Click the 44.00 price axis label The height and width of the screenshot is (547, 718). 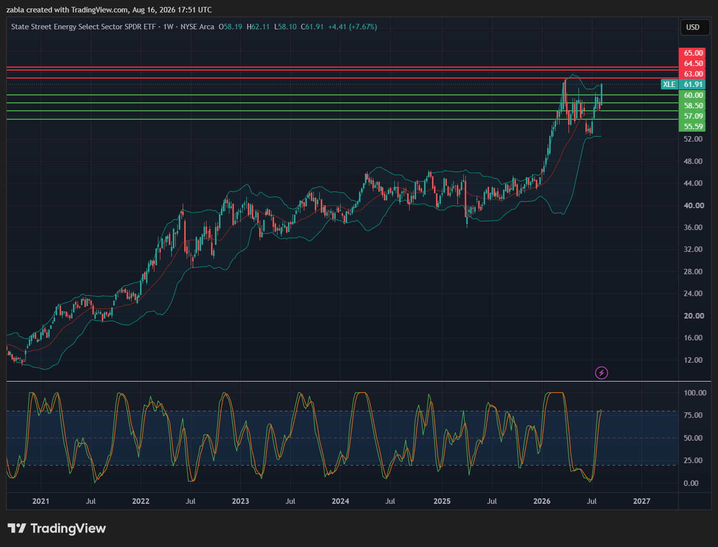click(693, 183)
